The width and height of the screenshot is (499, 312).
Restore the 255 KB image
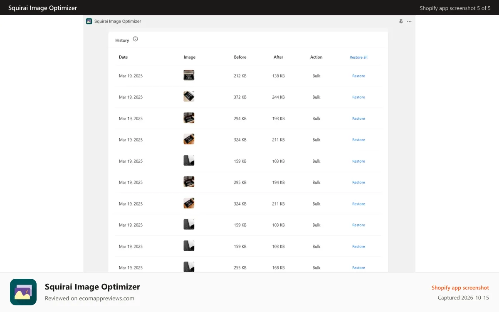[358, 268]
